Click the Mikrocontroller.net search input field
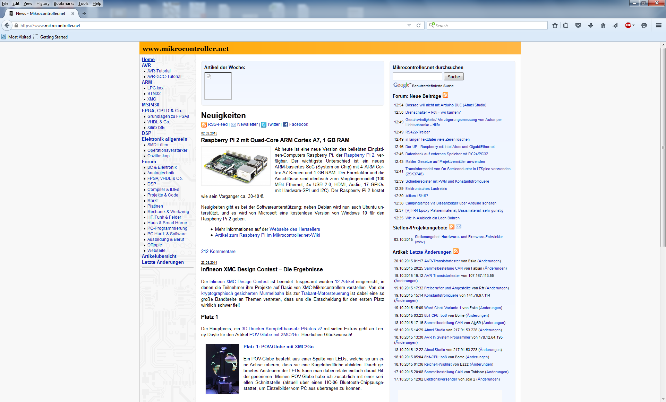This screenshot has height=402, width=666. 417,77
